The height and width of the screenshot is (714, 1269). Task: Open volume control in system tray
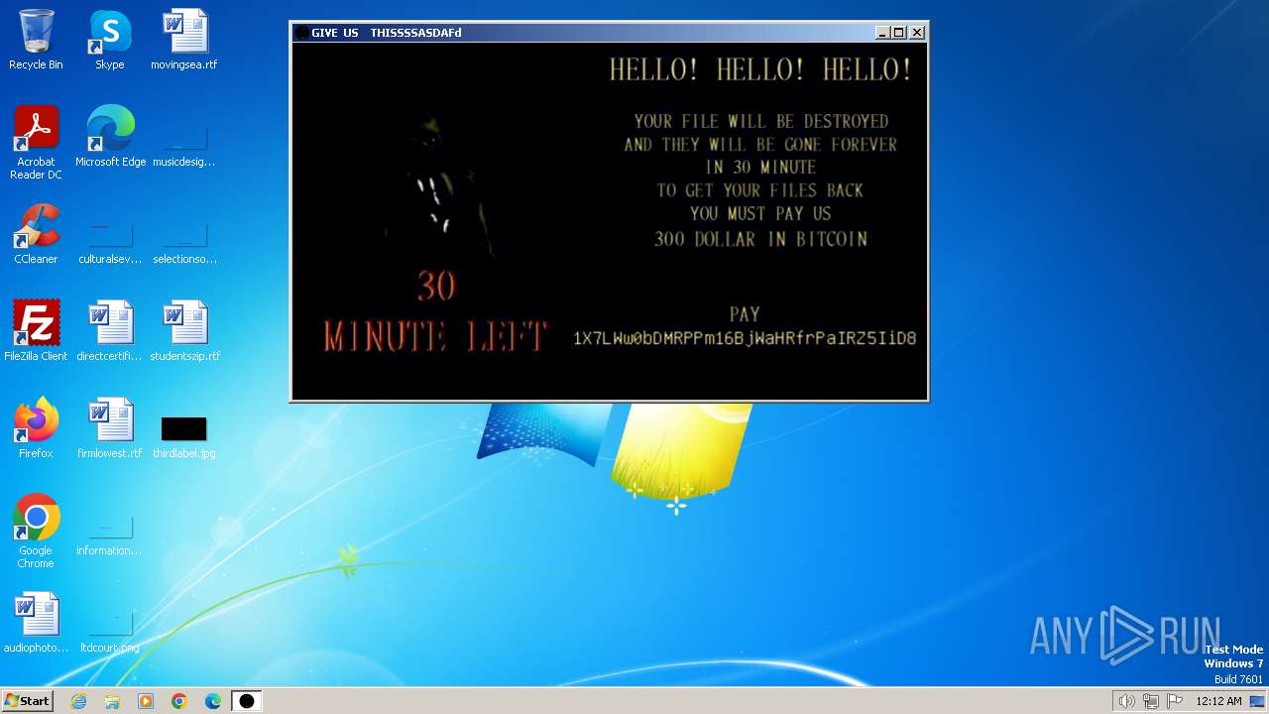1126,701
